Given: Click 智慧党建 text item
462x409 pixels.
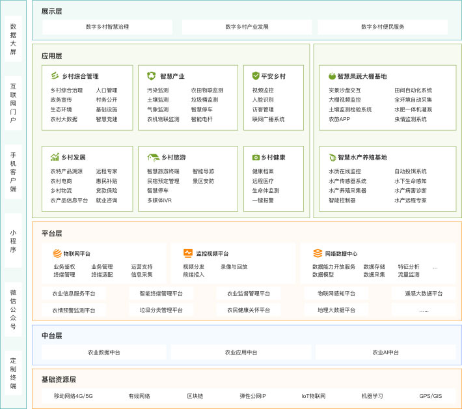Looking at the screenshot, I should click(106, 119).
